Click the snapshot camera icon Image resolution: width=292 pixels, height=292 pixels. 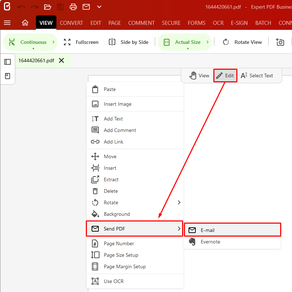[x=280, y=42]
